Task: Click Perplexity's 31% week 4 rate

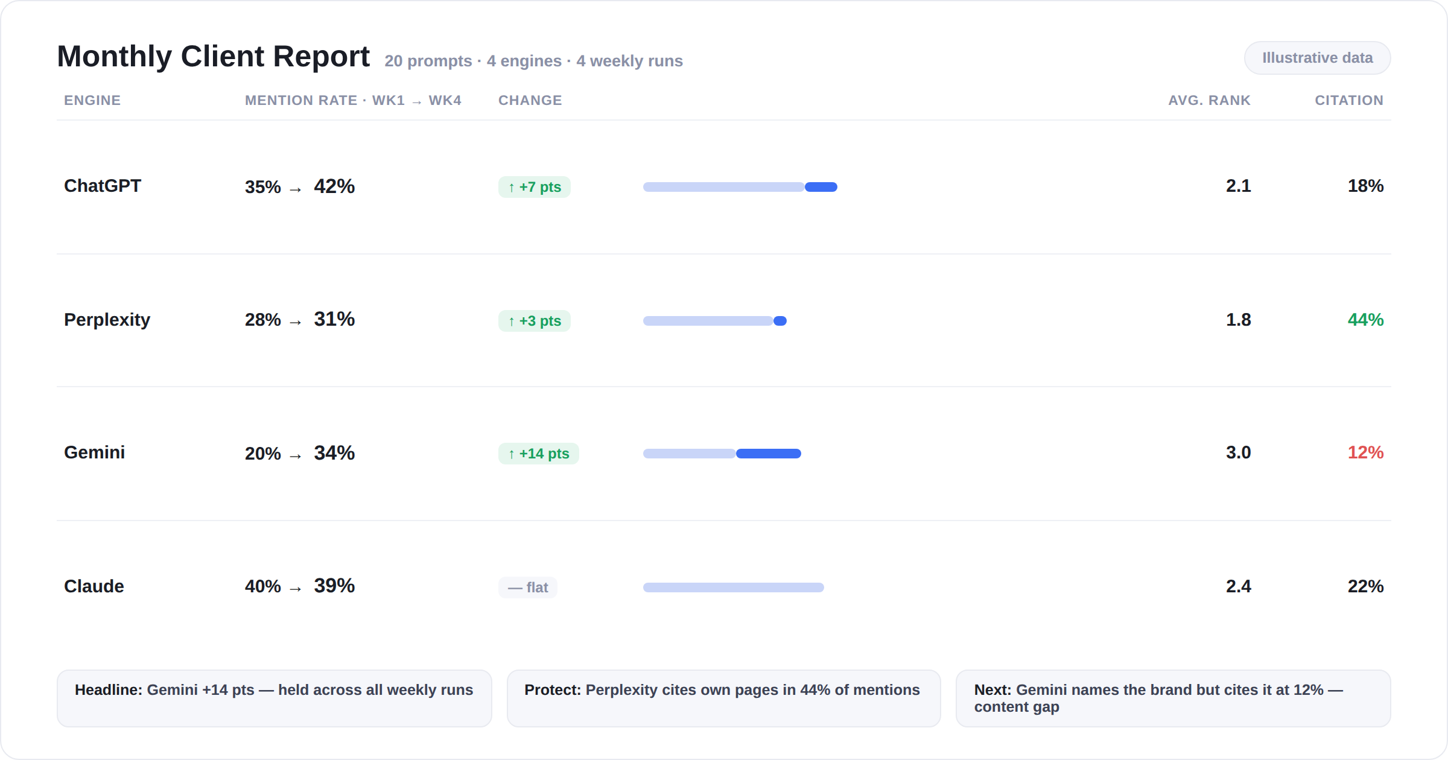Action: 334,318
